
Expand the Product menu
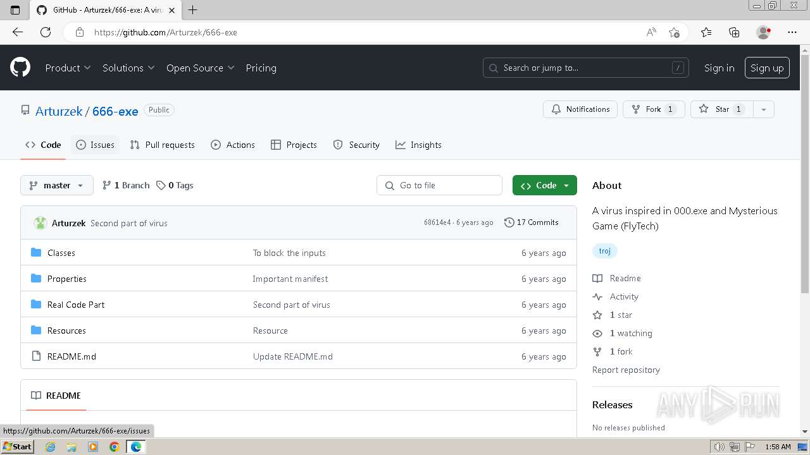click(x=68, y=68)
